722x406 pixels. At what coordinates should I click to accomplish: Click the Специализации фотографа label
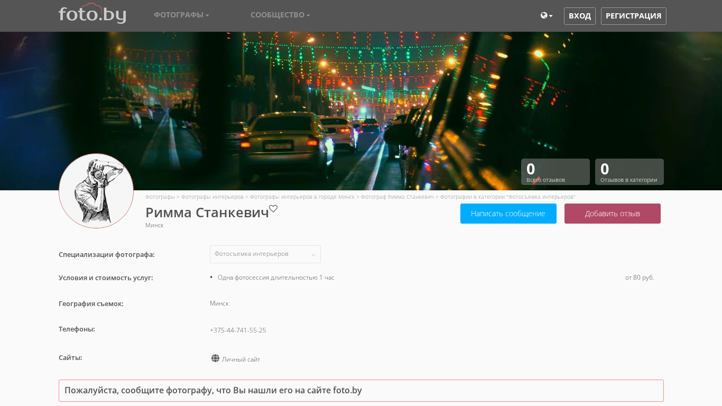pyautogui.click(x=107, y=254)
